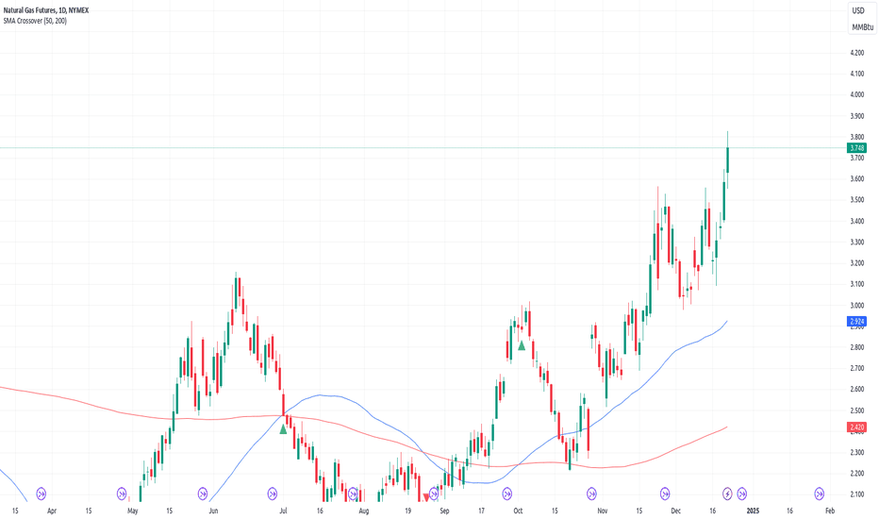
Task: Click the Dec label on the time axis
Action: [675, 511]
